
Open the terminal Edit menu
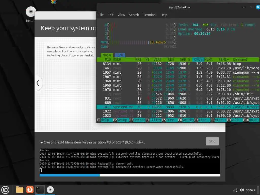coord(110,15)
